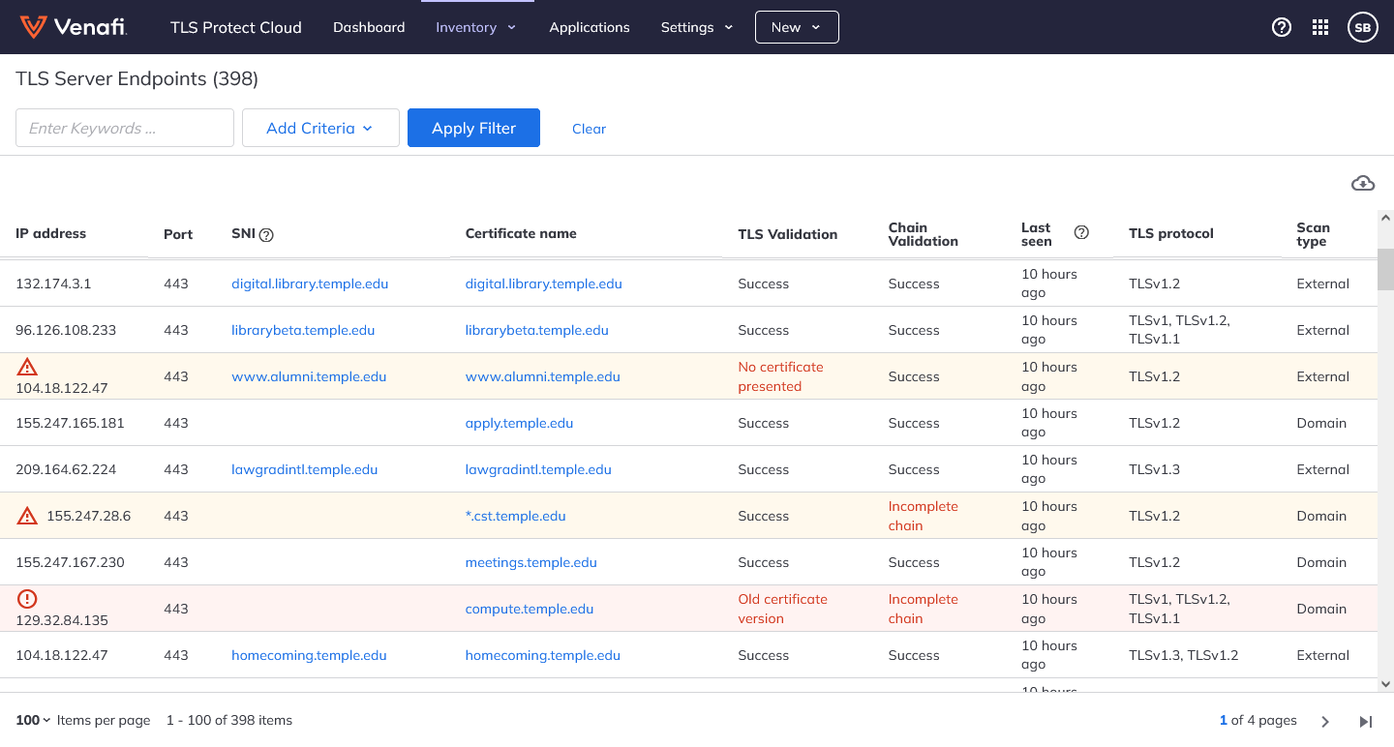Click the Last seen column help icon
Image resolution: width=1394 pixels, height=747 pixels.
click(1081, 232)
